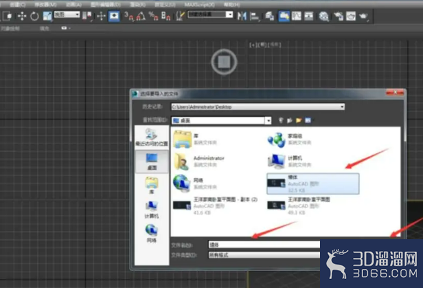Select 最近访问的位置 in places bar
This screenshot has height=288, width=423.
(152, 137)
